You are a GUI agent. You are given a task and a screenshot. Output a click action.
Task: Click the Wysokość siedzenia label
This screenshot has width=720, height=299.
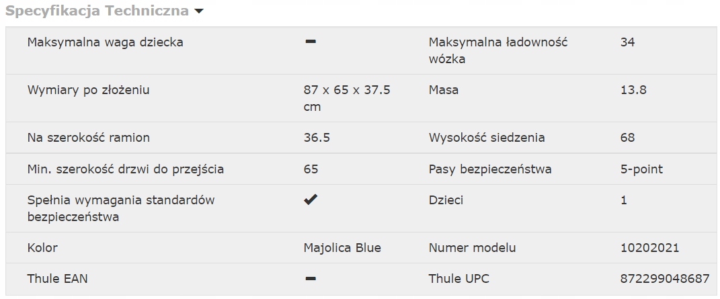coord(487,138)
